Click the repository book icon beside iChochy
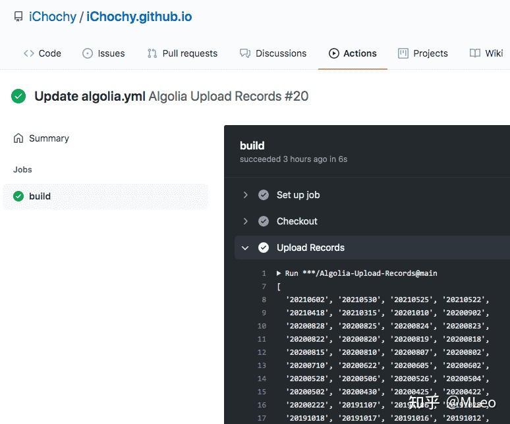 (x=18, y=16)
